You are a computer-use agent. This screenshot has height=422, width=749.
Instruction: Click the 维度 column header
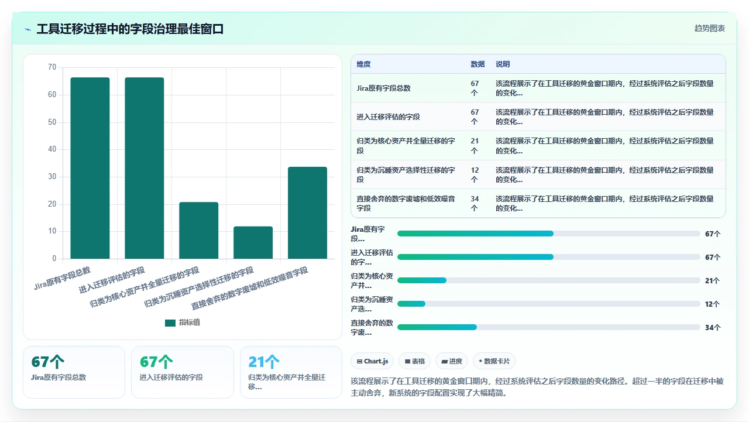[364, 64]
